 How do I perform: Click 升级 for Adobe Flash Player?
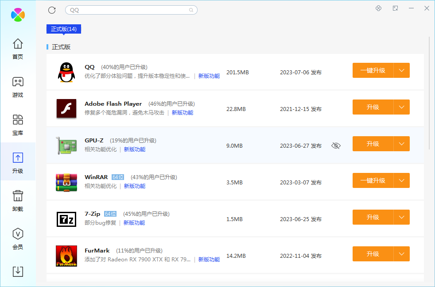coord(373,107)
